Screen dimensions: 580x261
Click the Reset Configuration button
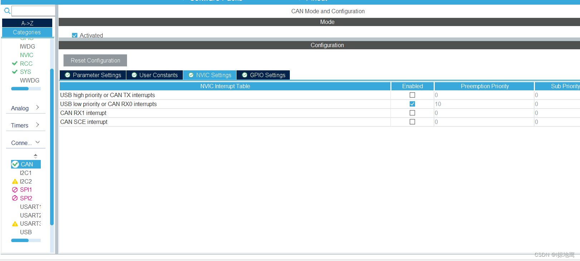tap(95, 60)
